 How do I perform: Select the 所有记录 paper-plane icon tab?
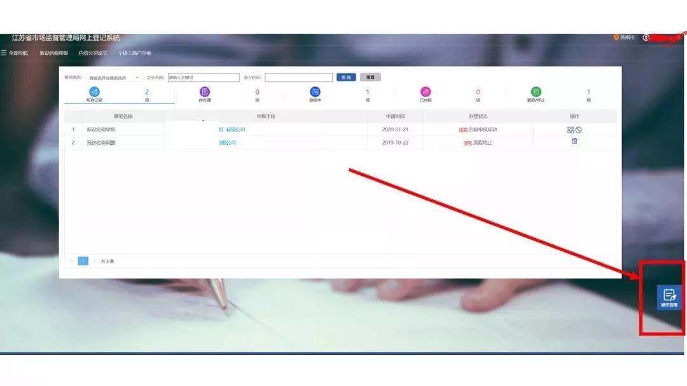(x=94, y=92)
